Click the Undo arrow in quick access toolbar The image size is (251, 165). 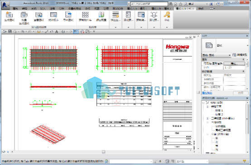pos(22,32)
